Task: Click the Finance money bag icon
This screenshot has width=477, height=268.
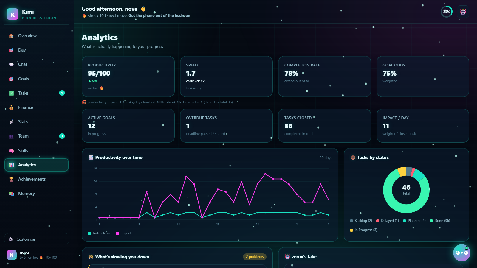Action: click(x=11, y=107)
